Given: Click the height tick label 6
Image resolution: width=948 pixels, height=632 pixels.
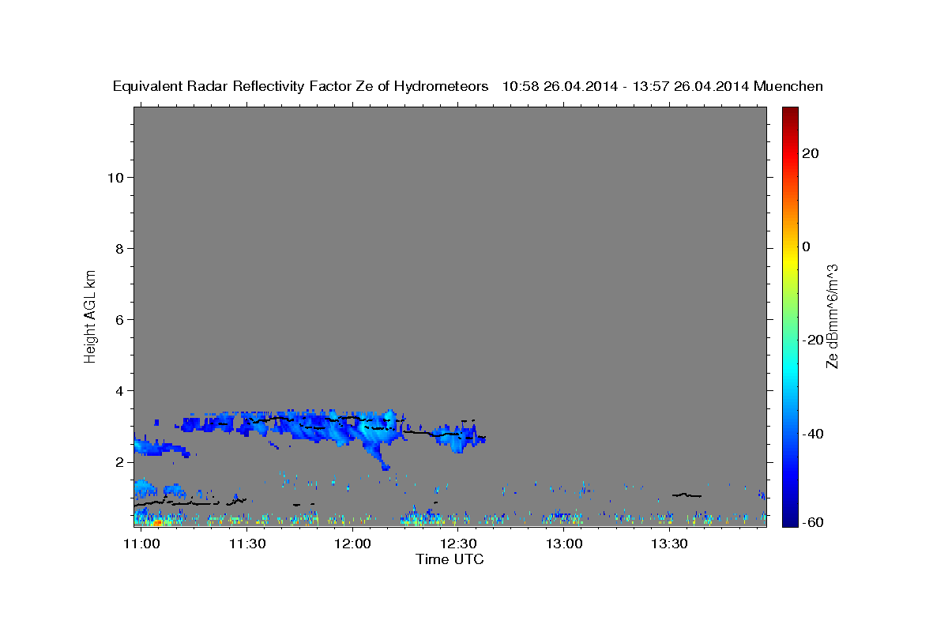Looking at the screenshot, I should [120, 320].
